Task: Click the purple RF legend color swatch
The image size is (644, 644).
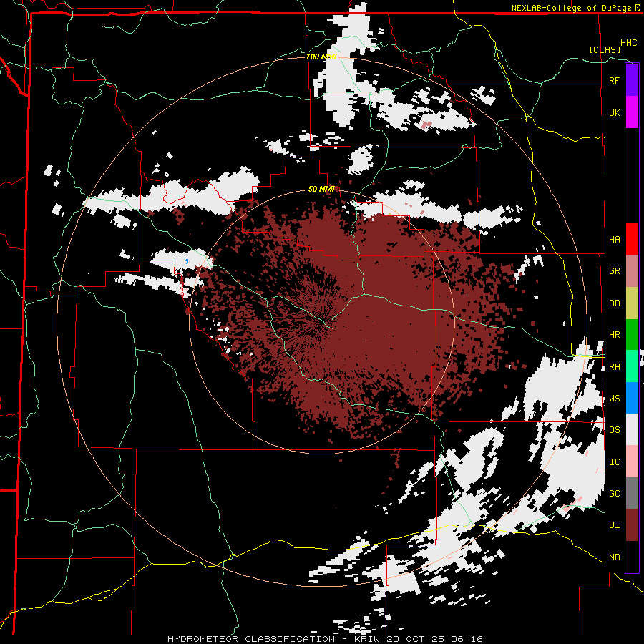Action: (x=632, y=80)
